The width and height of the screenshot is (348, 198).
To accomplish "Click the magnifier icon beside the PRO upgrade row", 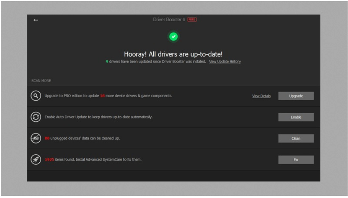I will pos(36,96).
